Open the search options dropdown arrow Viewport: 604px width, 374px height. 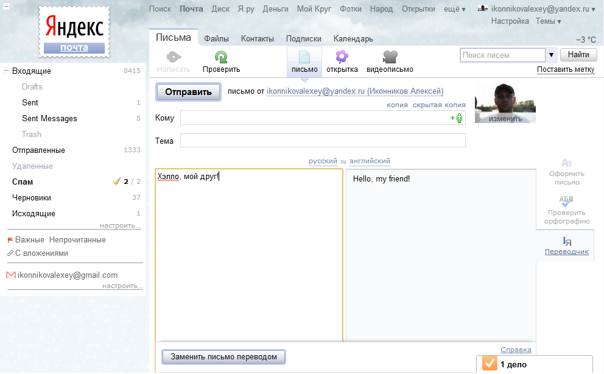(x=551, y=55)
